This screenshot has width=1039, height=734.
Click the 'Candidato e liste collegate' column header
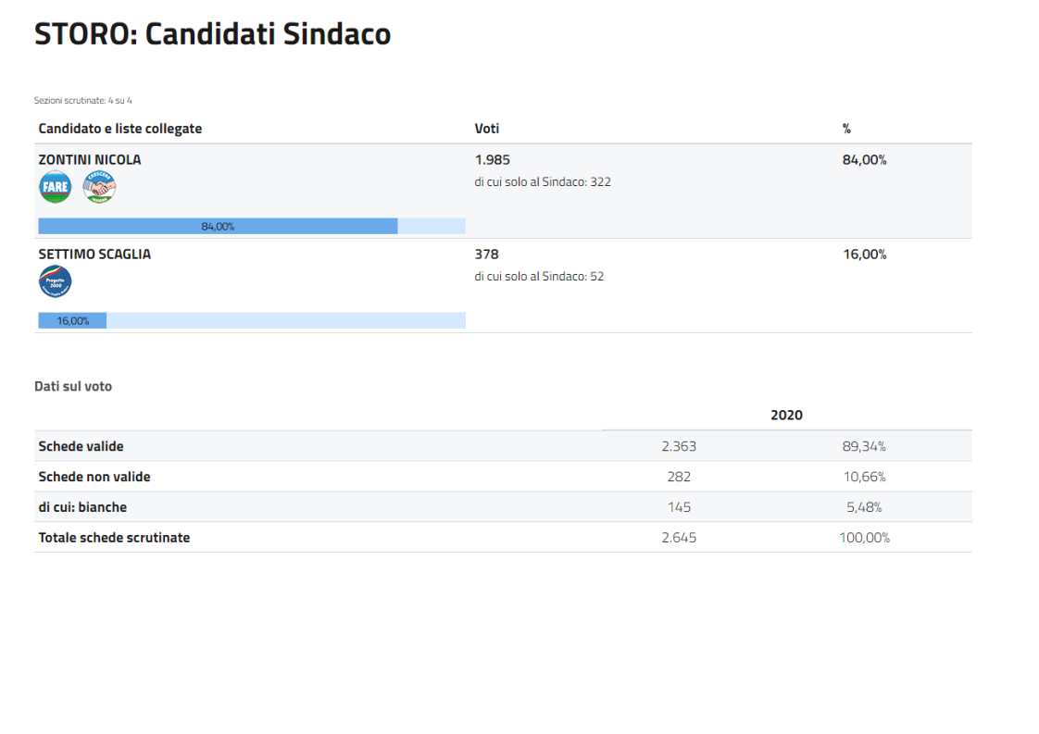pyautogui.click(x=120, y=129)
